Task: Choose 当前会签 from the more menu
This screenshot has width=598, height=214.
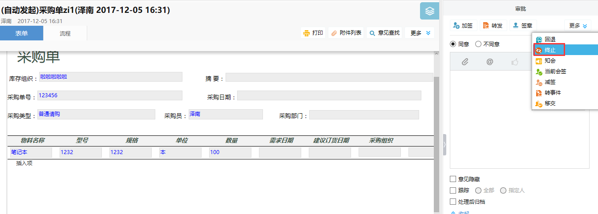Action: 565,71
